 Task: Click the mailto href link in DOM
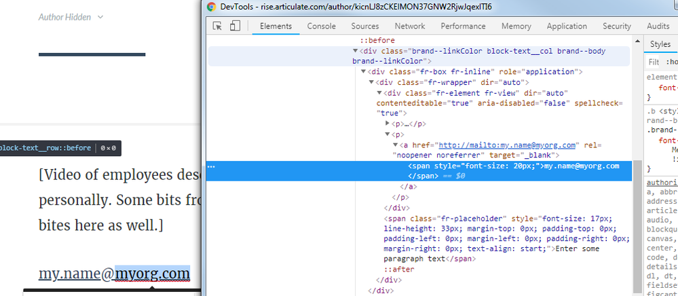[x=508, y=145]
